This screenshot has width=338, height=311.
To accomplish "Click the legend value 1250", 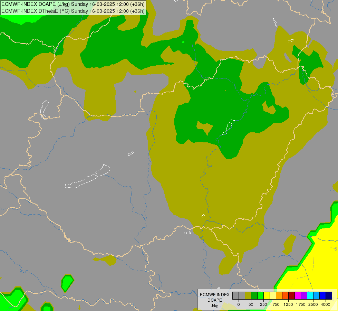I will [288, 304].
